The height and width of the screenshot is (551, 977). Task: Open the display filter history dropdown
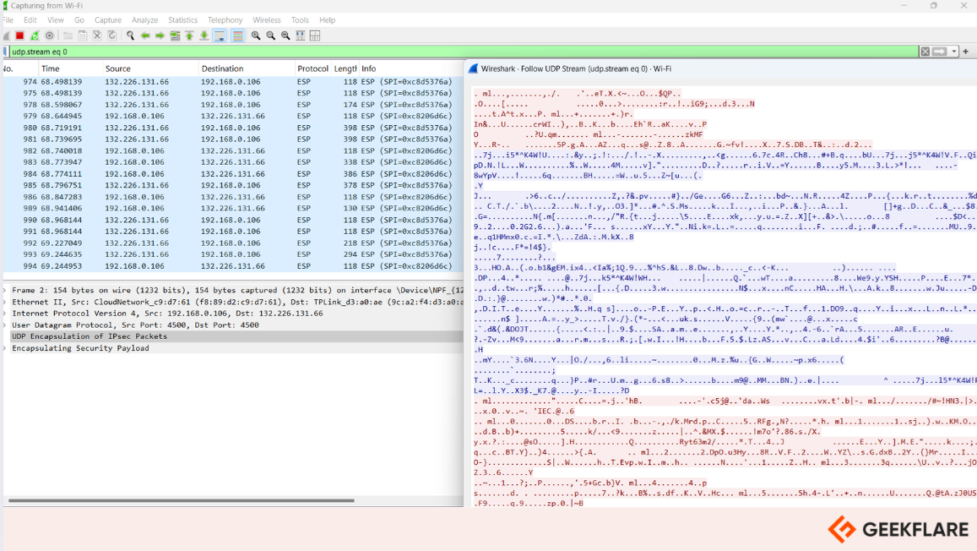[954, 52]
